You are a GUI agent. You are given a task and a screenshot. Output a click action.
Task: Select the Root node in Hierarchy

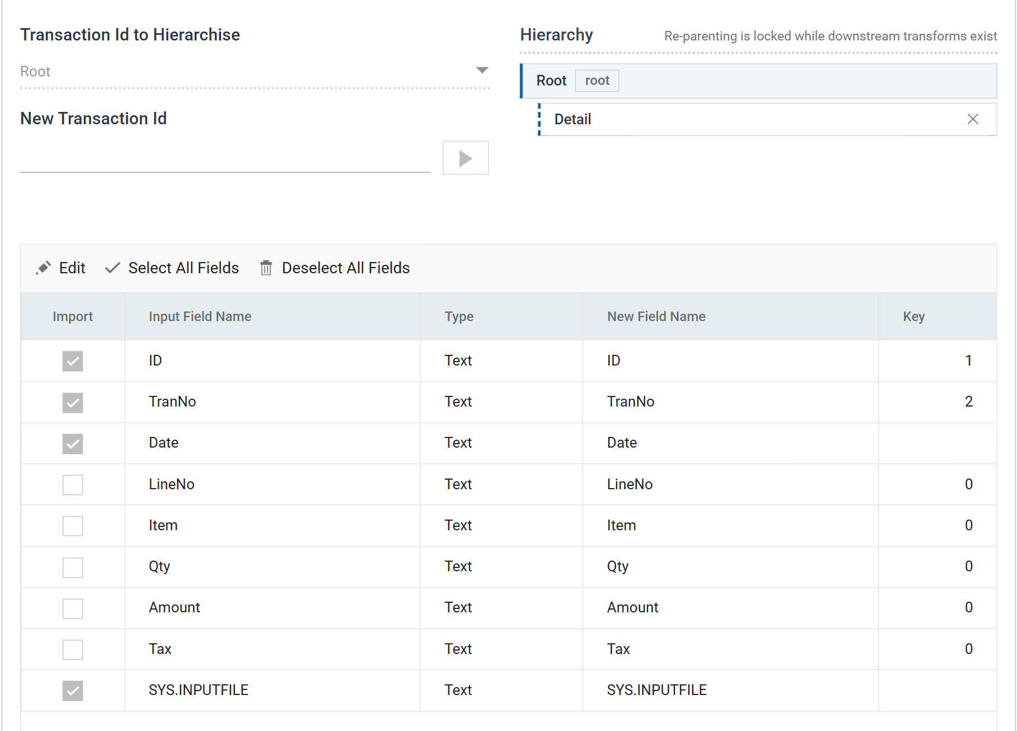[759, 81]
